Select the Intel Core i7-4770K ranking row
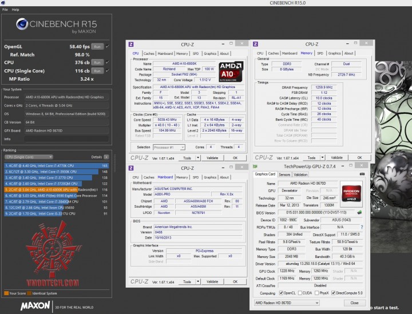 (57, 166)
